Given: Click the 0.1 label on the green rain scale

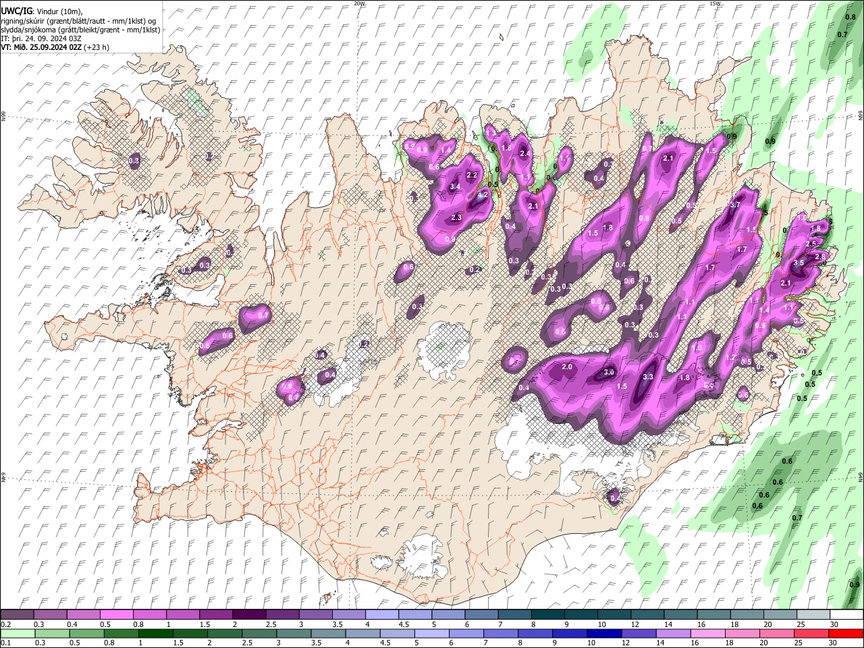Looking at the screenshot, I should pos(5,643).
